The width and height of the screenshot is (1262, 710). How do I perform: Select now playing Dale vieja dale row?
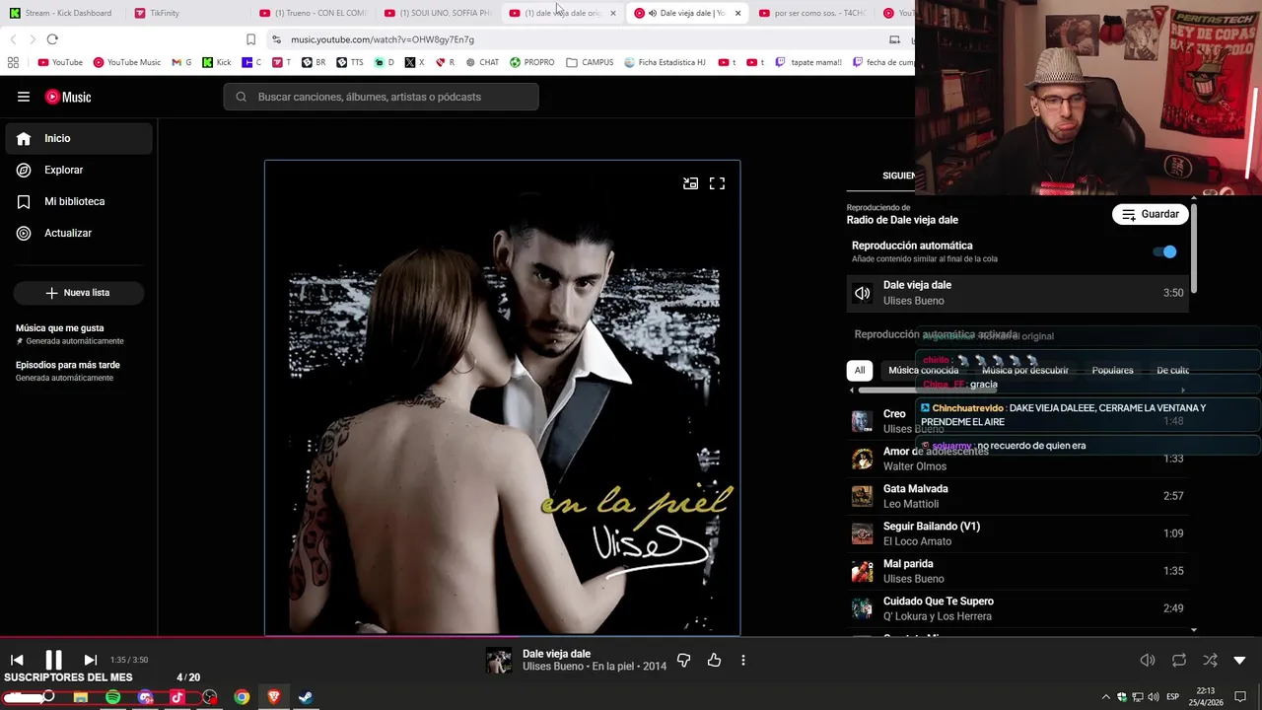[1017, 293]
